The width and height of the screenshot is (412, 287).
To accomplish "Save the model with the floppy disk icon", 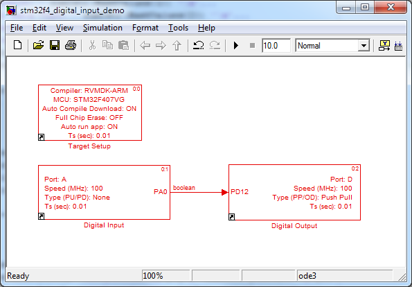I will point(55,45).
